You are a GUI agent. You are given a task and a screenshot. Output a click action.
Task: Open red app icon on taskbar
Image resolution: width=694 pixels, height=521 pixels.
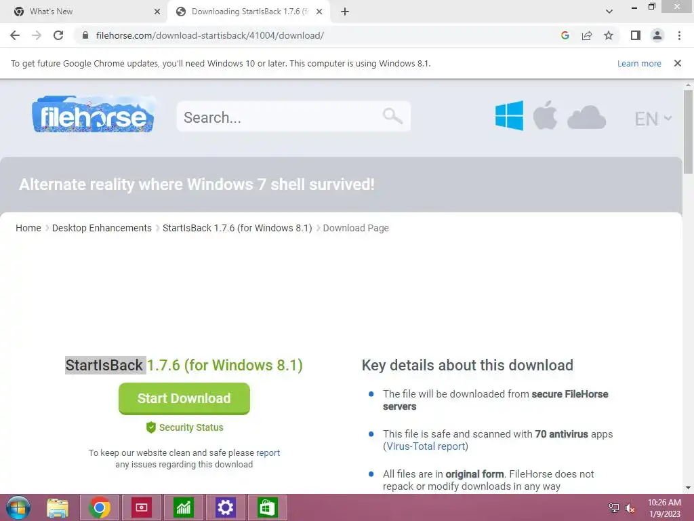pos(142,507)
